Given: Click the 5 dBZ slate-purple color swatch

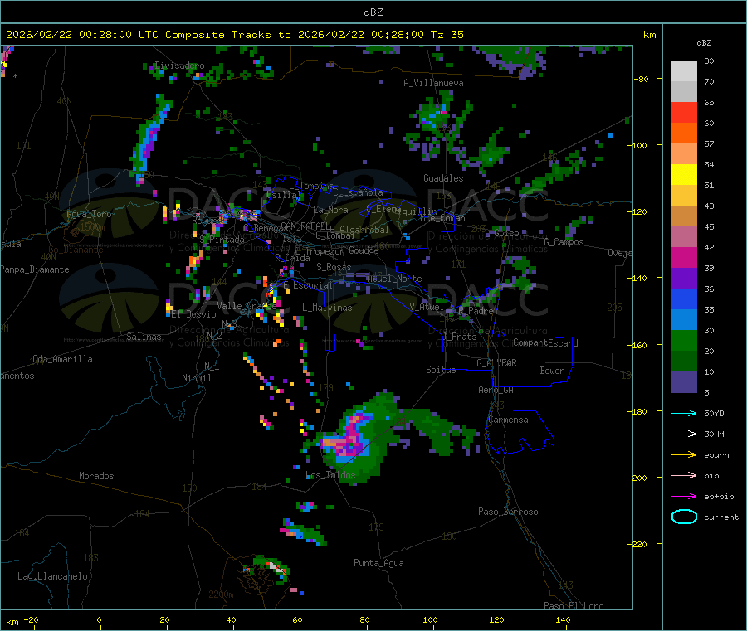Looking at the screenshot, I should coord(684,382).
